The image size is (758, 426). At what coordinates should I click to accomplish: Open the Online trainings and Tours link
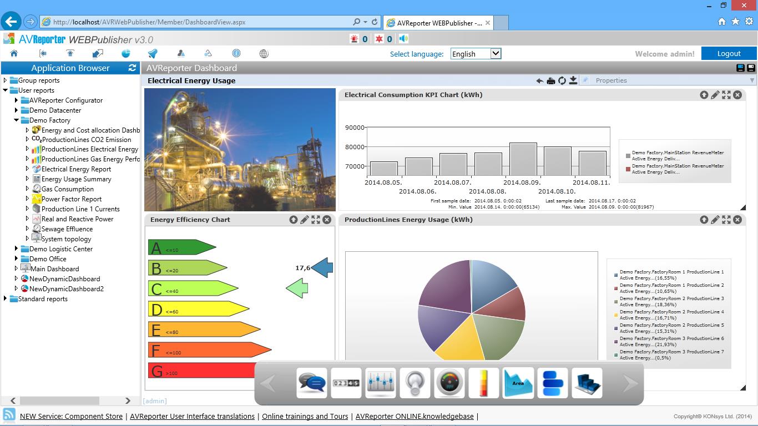click(305, 416)
